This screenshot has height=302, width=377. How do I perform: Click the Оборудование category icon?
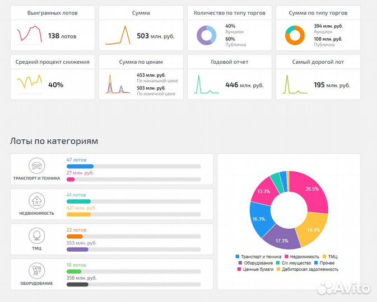pos(36,271)
